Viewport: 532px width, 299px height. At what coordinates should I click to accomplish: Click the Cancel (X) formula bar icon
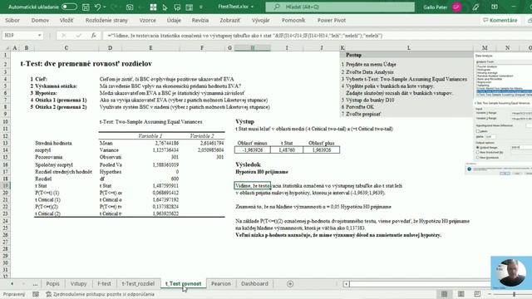64,35
